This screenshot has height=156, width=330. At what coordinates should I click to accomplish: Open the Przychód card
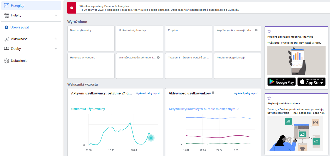pyautogui.click(x=189, y=38)
